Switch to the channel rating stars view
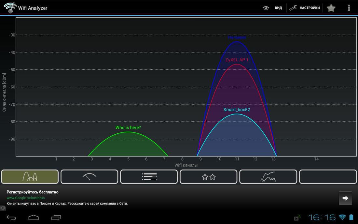The width and height of the screenshot is (358, 224). pyautogui.click(x=208, y=177)
